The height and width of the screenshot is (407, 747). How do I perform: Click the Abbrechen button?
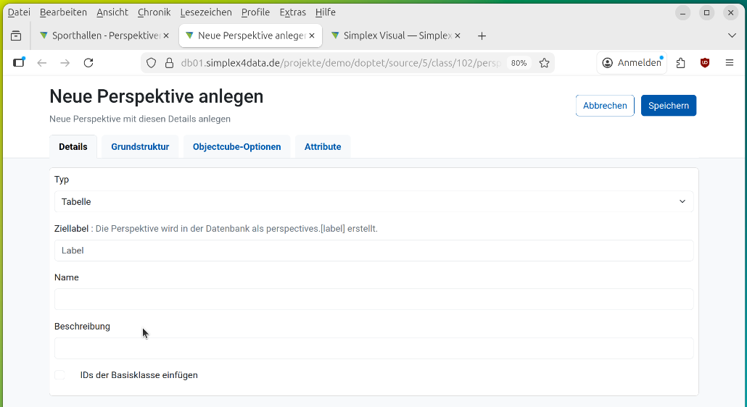(604, 106)
